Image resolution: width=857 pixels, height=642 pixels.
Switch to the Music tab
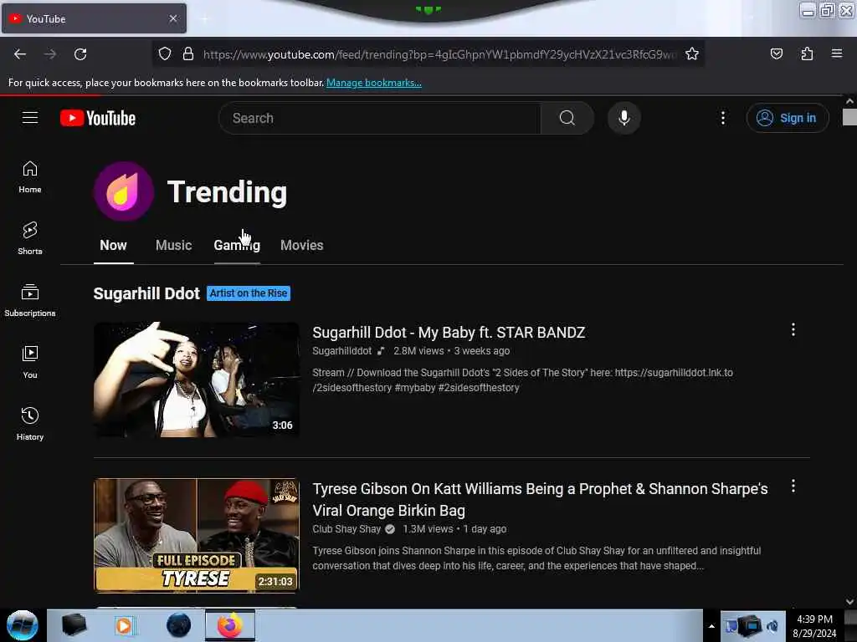174,245
